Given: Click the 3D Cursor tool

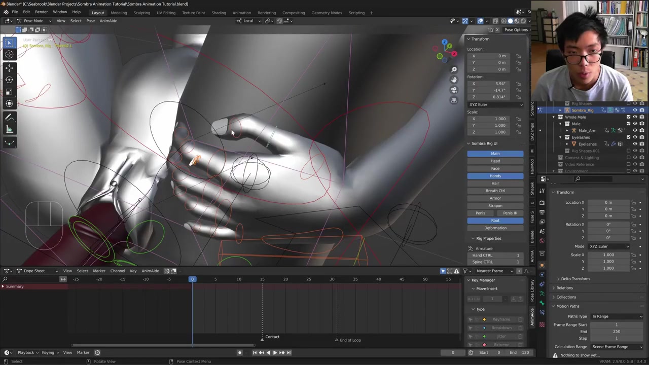Looking at the screenshot, I should tap(9, 55).
